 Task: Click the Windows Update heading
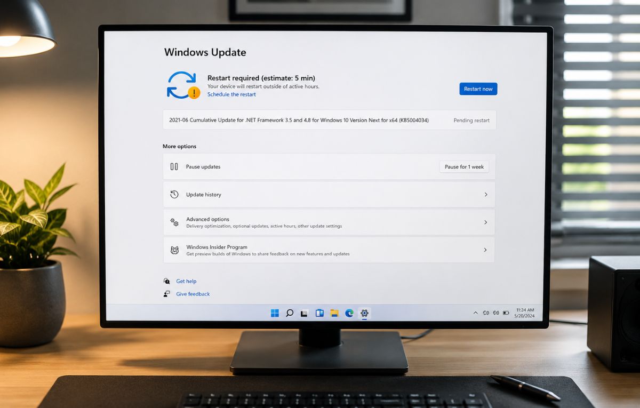(x=205, y=52)
